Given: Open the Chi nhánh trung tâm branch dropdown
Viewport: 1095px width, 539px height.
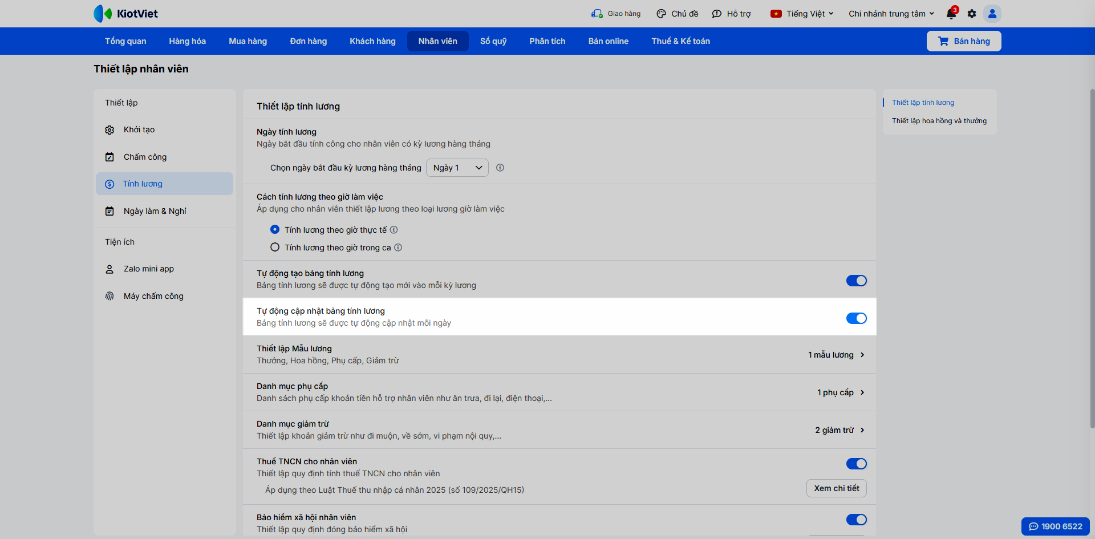Looking at the screenshot, I should 891,14.
